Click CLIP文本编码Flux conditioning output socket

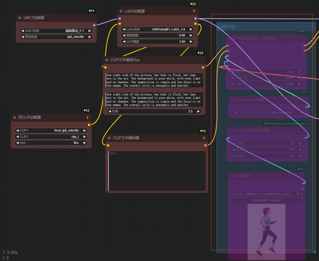[203, 67]
